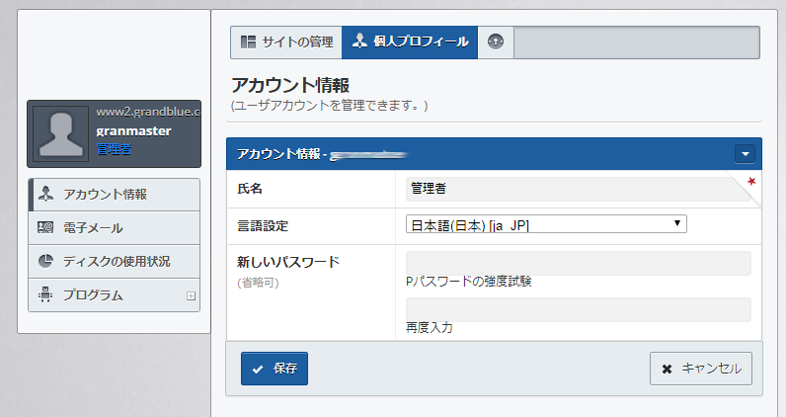Open the サイトの管理 tab
Screen dimensions: 786x417
coord(286,42)
